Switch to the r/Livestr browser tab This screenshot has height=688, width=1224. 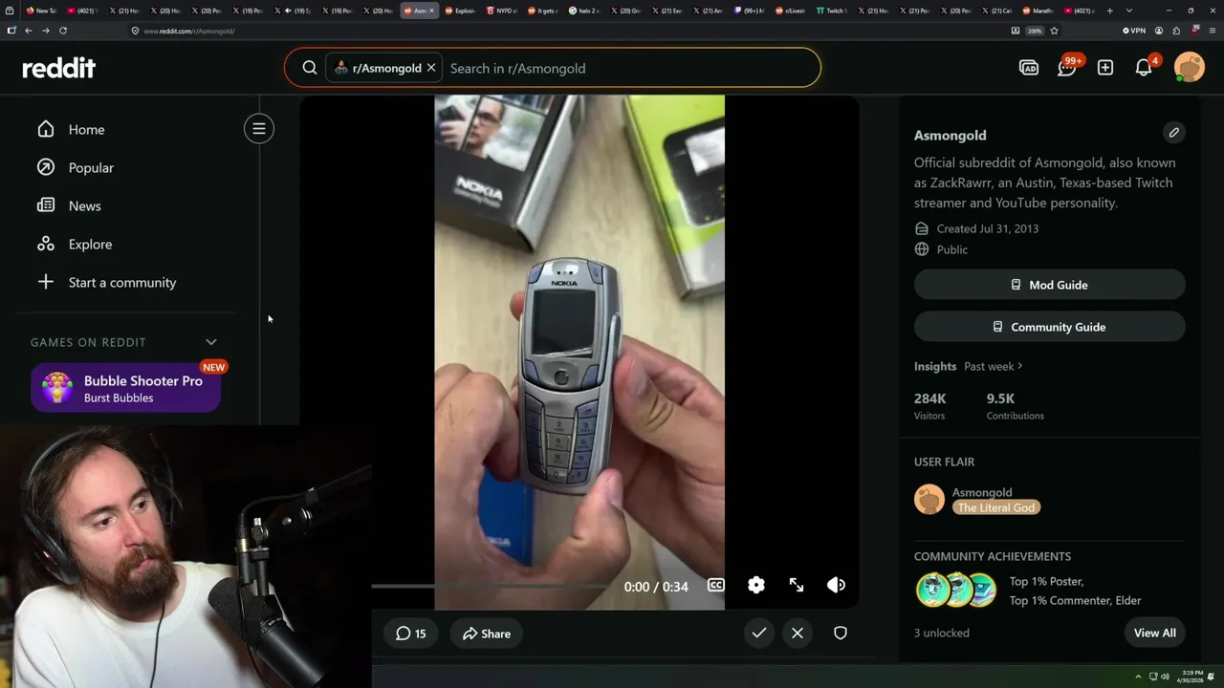[792, 11]
